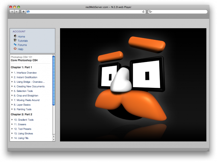217x162 pixels.
Task: Expand the lesson 7 Moving Pixels Around triangle
Action: click(12, 100)
